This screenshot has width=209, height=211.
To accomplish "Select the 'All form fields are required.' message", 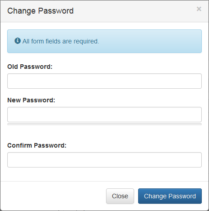I will [61, 41].
